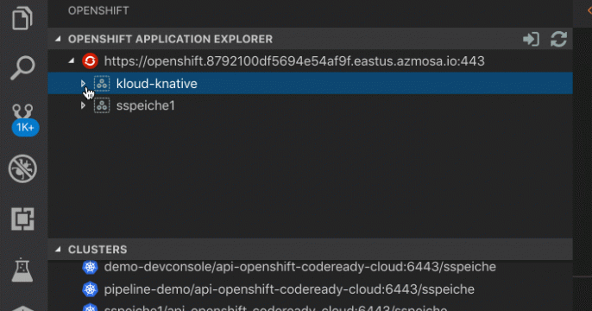Select the pipeline-demo cluster entry
Screen dimensions: 592x311
[x=289, y=289]
